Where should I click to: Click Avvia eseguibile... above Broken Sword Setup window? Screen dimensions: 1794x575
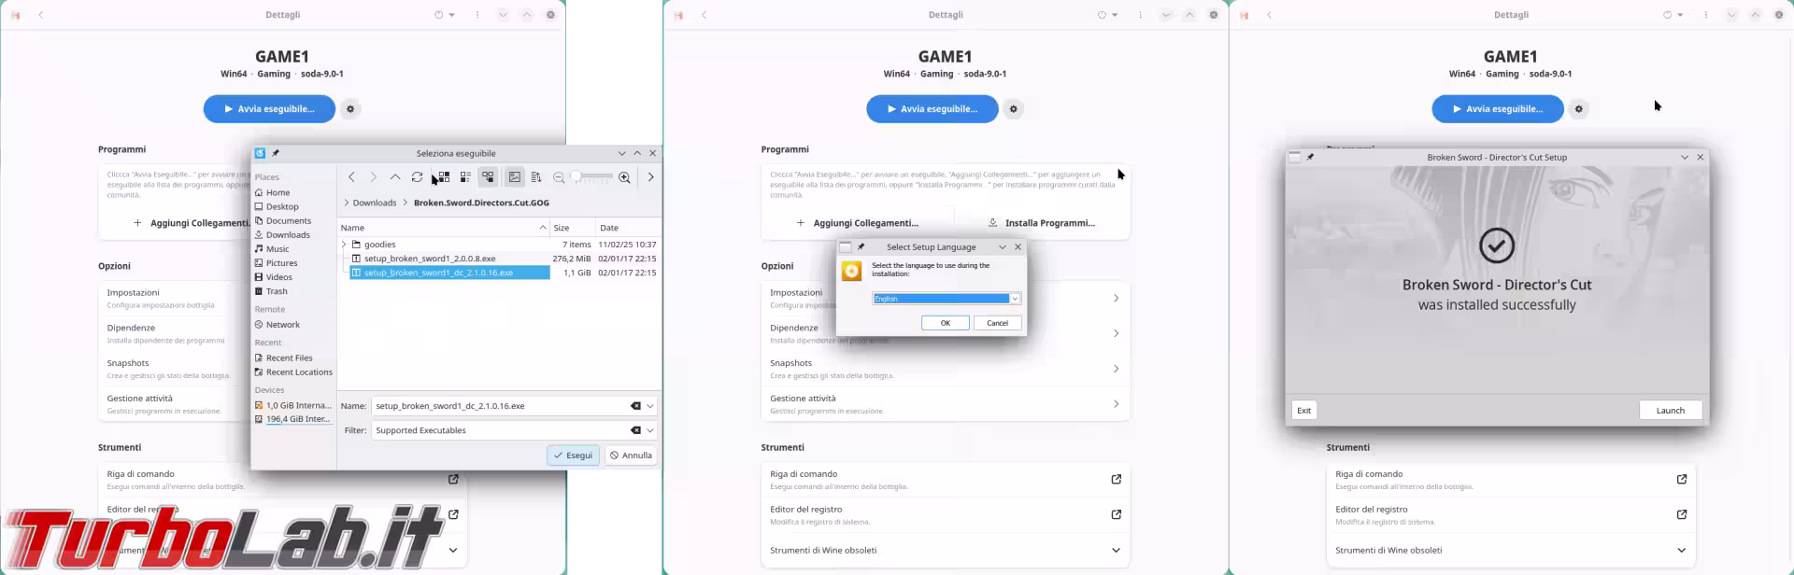click(1498, 109)
